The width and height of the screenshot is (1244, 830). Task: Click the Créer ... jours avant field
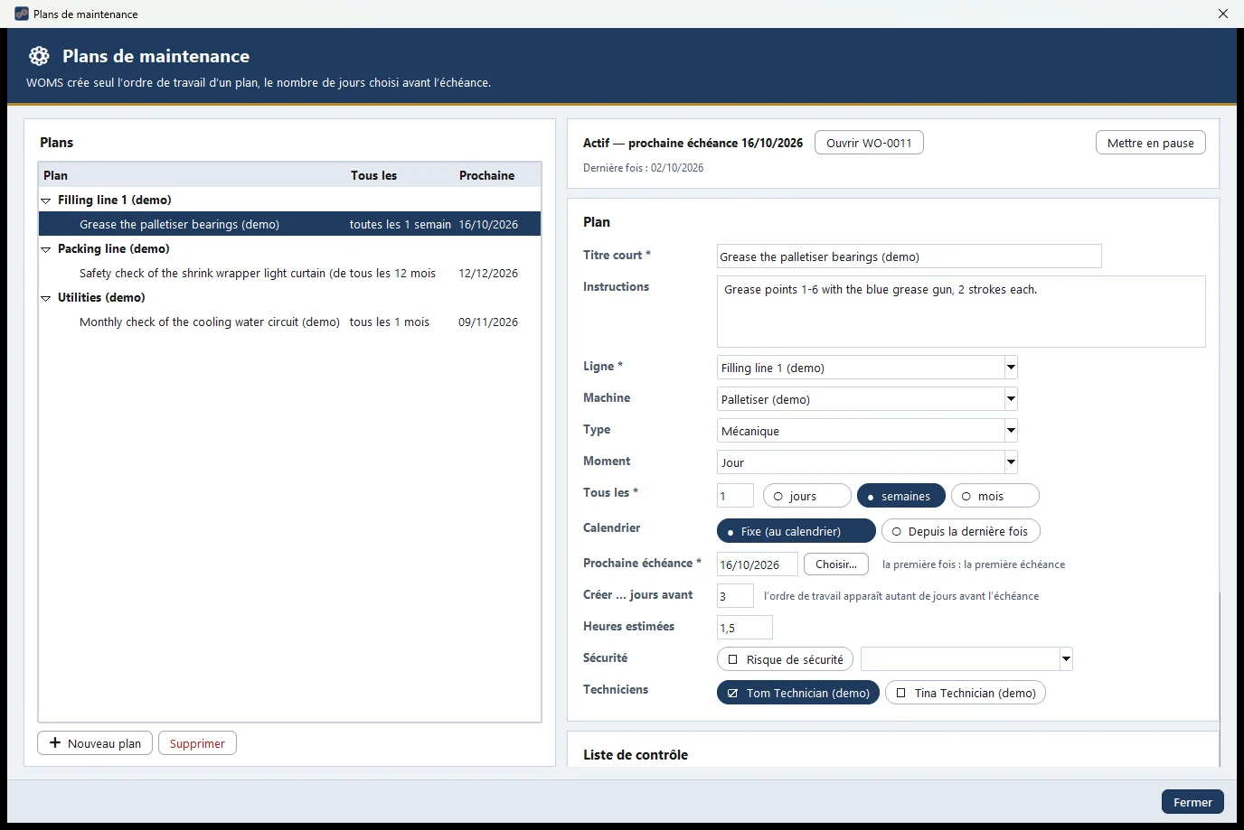(735, 596)
